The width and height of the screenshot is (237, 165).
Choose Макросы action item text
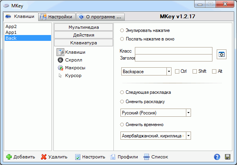[x=75, y=68]
